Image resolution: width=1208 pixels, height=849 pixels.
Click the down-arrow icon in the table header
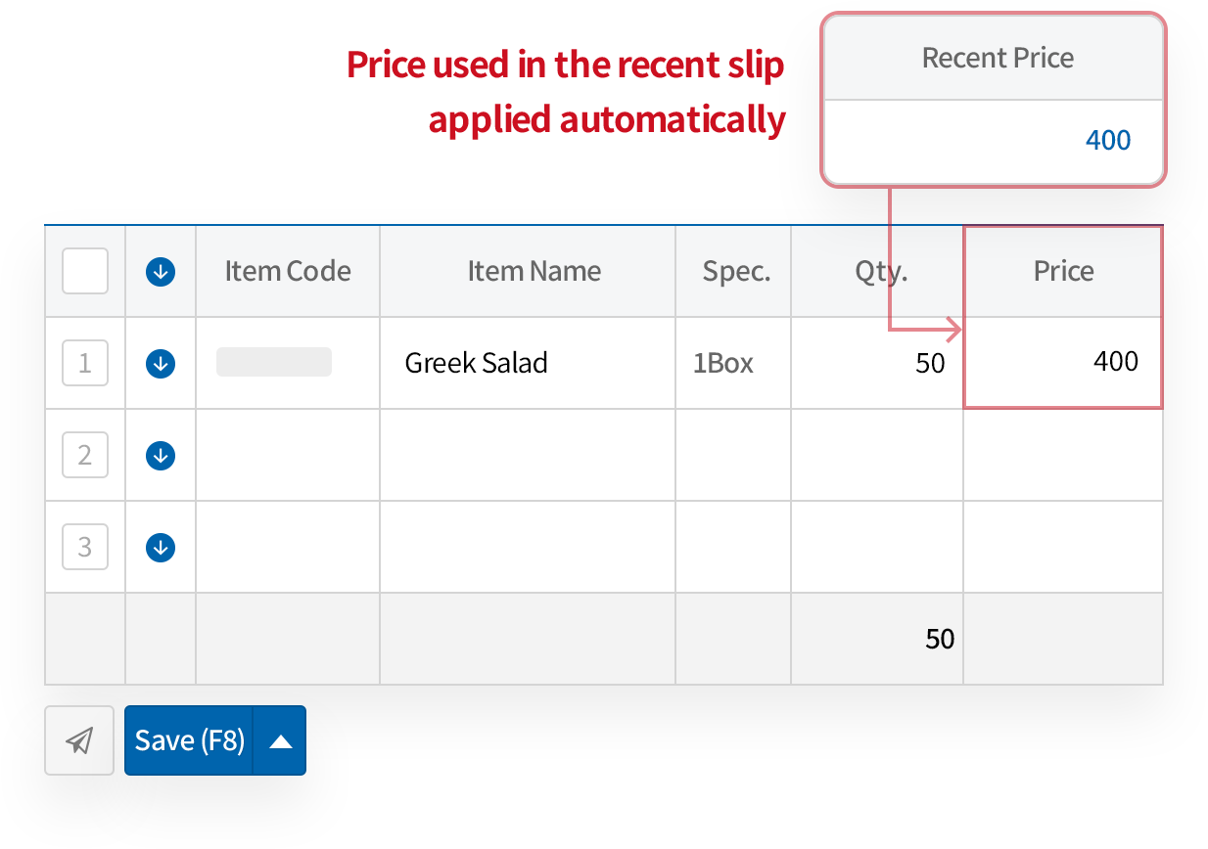160,271
